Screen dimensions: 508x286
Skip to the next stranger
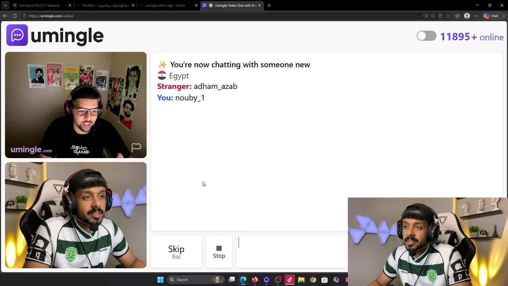(x=176, y=251)
